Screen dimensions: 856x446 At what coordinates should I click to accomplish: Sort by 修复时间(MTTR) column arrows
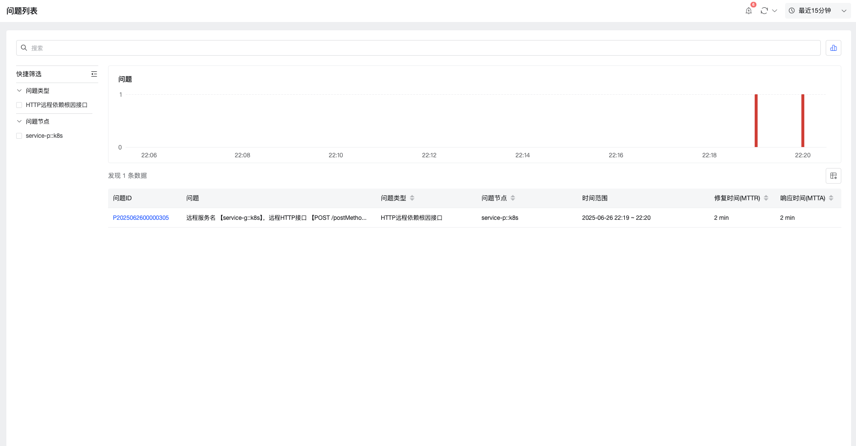pos(766,198)
